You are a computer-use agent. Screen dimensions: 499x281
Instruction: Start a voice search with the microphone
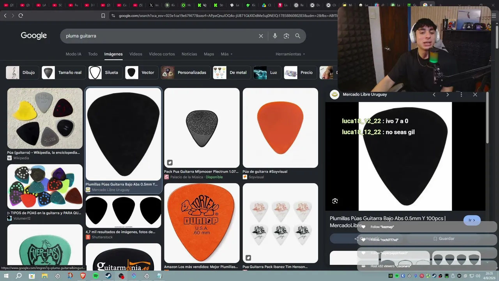point(275,36)
